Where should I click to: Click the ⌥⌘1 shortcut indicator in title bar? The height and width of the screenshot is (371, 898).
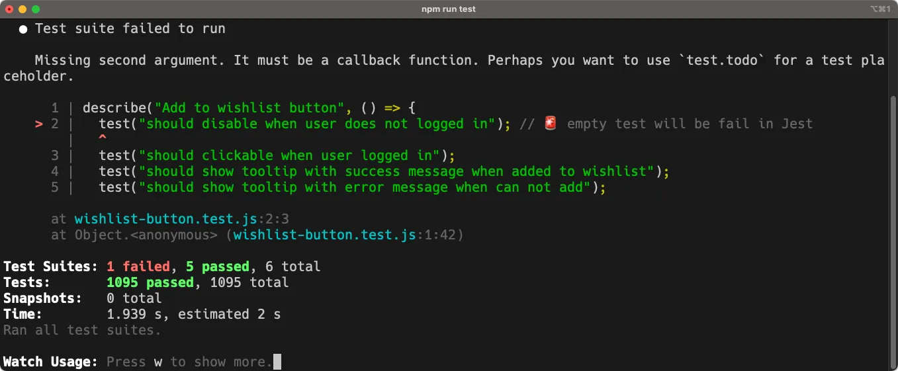pyautogui.click(x=881, y=9)
